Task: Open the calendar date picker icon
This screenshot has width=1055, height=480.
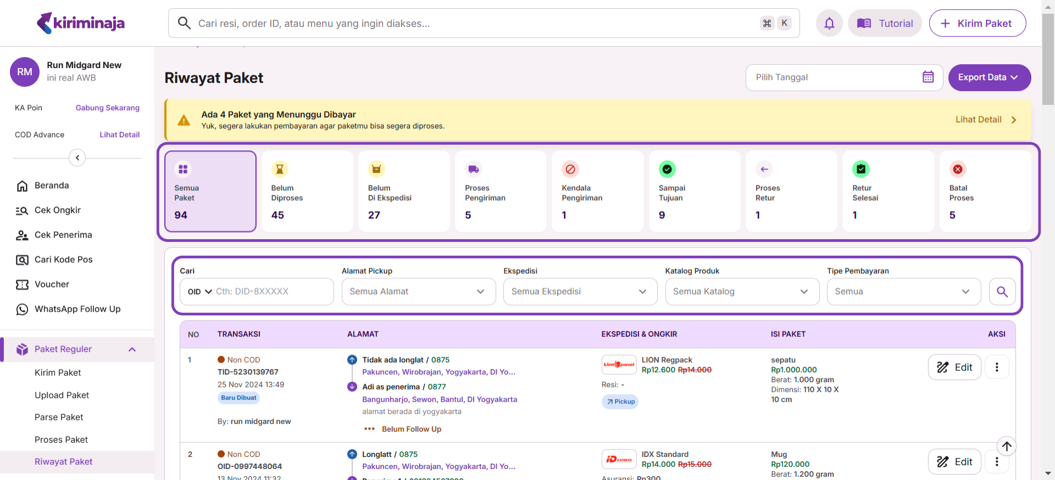Action: coord(928,77)
